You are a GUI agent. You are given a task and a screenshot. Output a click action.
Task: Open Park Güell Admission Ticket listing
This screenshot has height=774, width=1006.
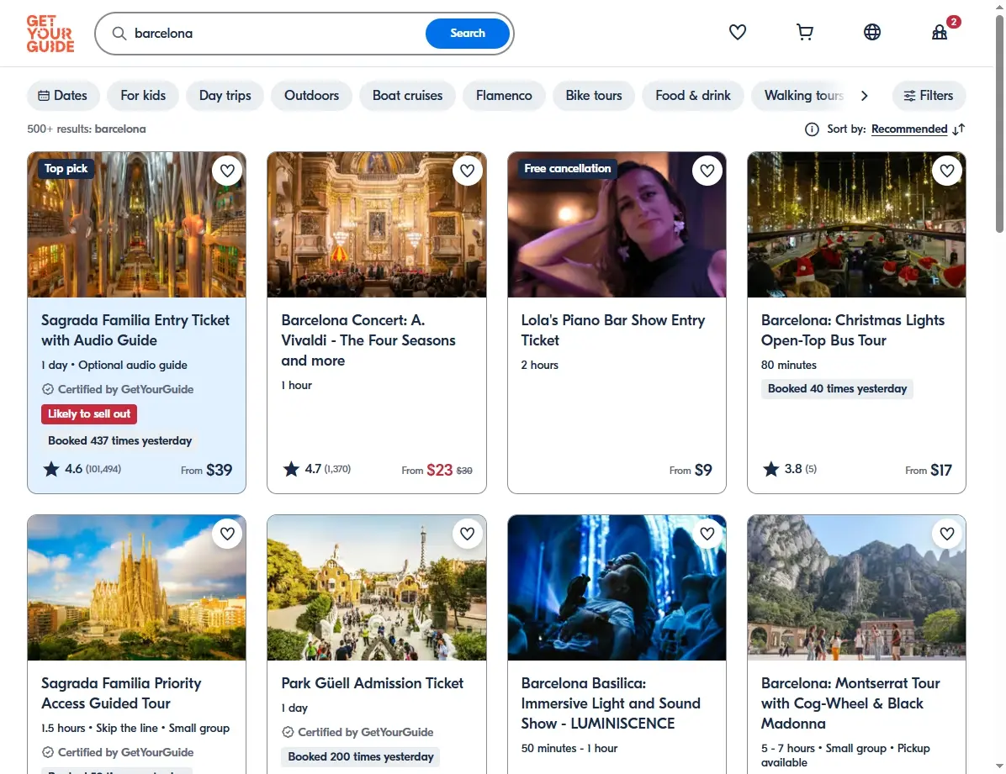372,683
